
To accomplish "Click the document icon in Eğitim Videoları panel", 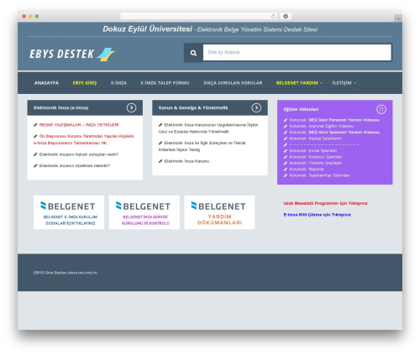I will [x=381, y=109].
